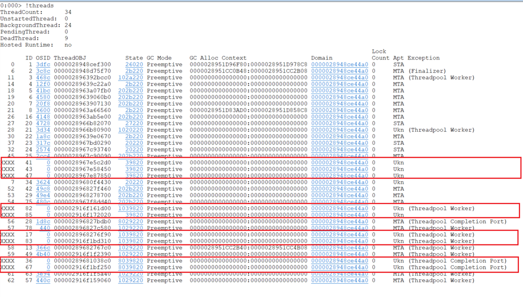Screen dimensions: 523x297
Task: Open OSID link 3600
Action: (x=43, y=110)
